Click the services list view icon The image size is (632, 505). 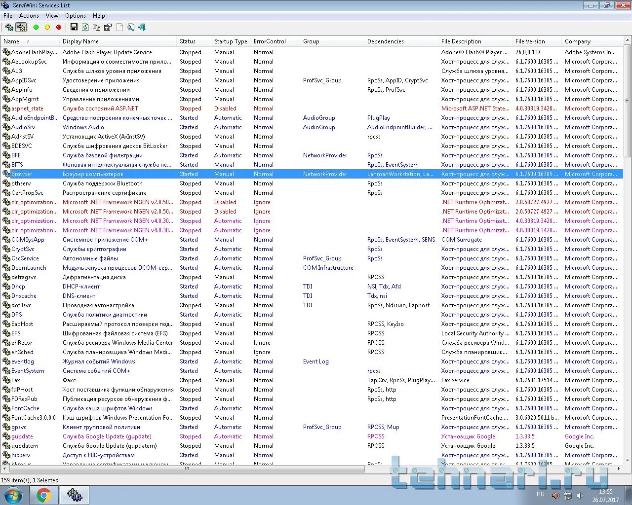click(x=21, y=28)
